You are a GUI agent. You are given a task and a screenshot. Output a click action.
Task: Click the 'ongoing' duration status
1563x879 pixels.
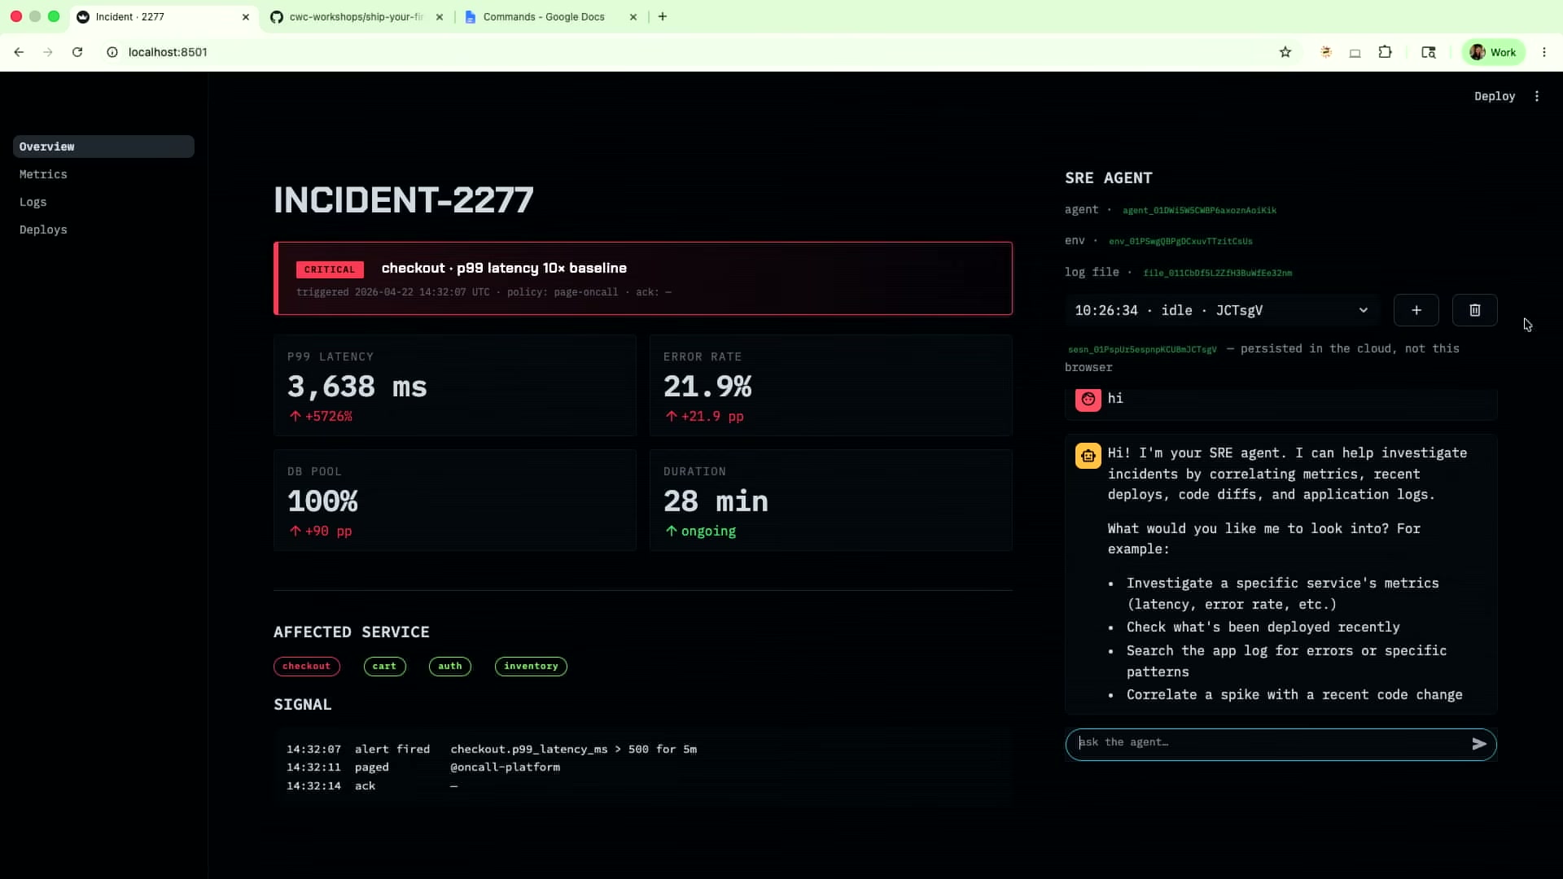click(x=701, y=531)
